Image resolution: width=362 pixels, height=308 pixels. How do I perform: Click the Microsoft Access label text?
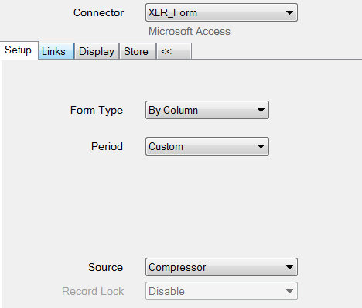coord(190,31)
